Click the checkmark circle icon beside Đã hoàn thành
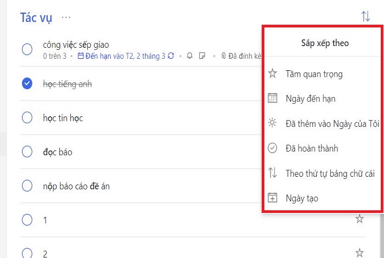Screen dimensions: 384x258 [x=272, y=148]
